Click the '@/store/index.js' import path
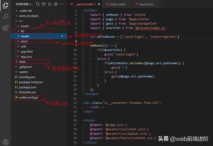Screen dimensions: 213x146 click(151, 28)
